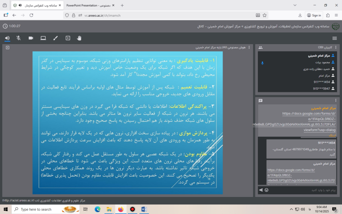Screen dimensions: 342x214
Task: Click the reader-view icon beside bookmark star
Action: [258, 15]
